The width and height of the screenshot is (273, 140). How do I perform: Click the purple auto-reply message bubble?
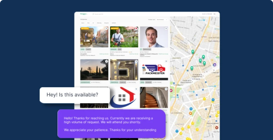point(112,124)
